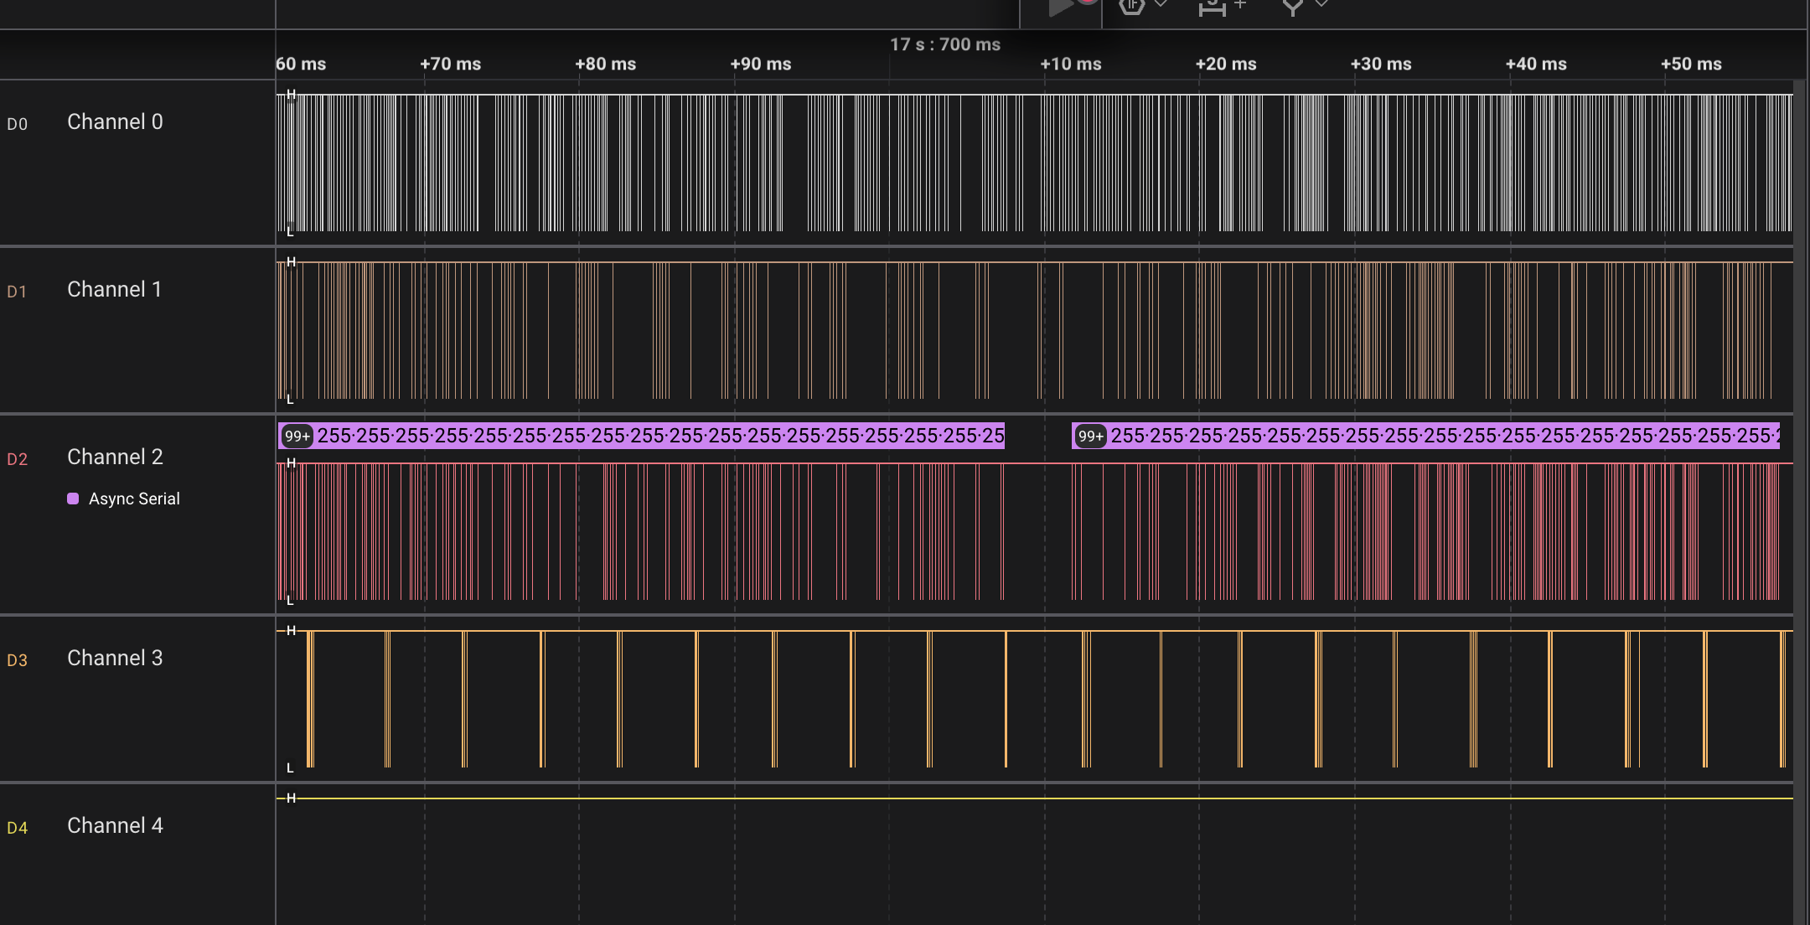Click the start capture play button
This screenshot has height=925, width=1810.
point(1060,7)
